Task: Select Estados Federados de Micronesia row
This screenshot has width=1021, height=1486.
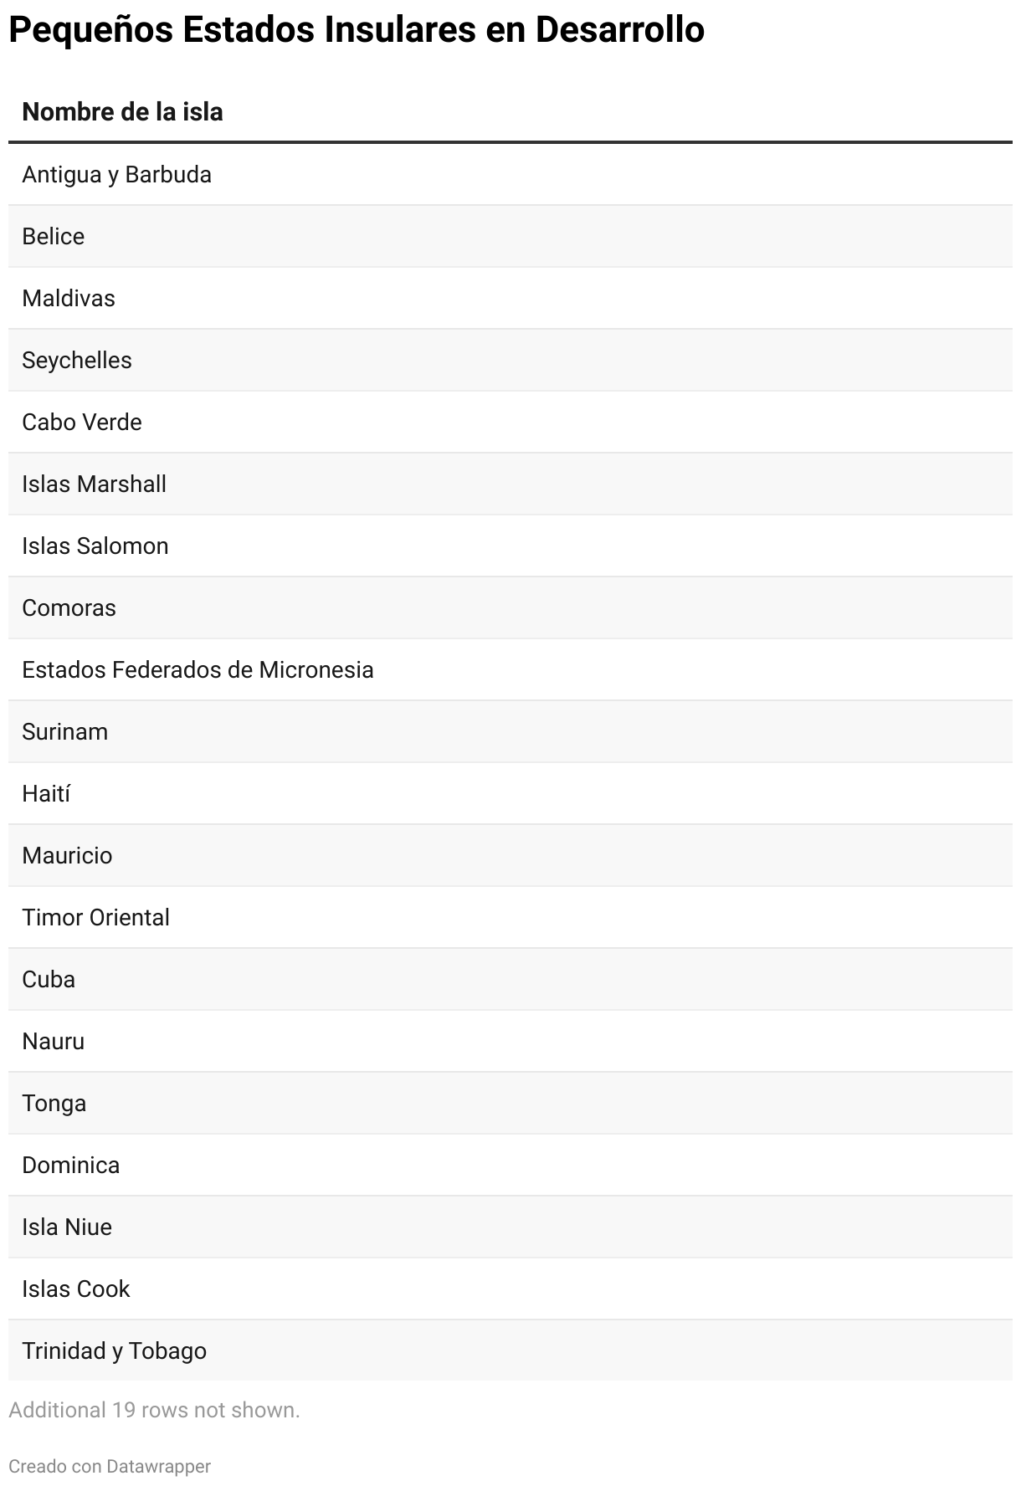Action: point(198,670)
